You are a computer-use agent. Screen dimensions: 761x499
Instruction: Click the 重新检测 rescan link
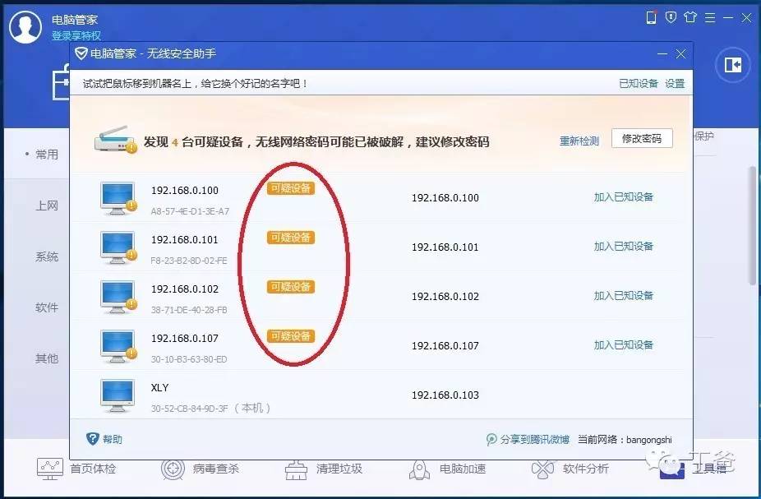click(x=579, y=141)
